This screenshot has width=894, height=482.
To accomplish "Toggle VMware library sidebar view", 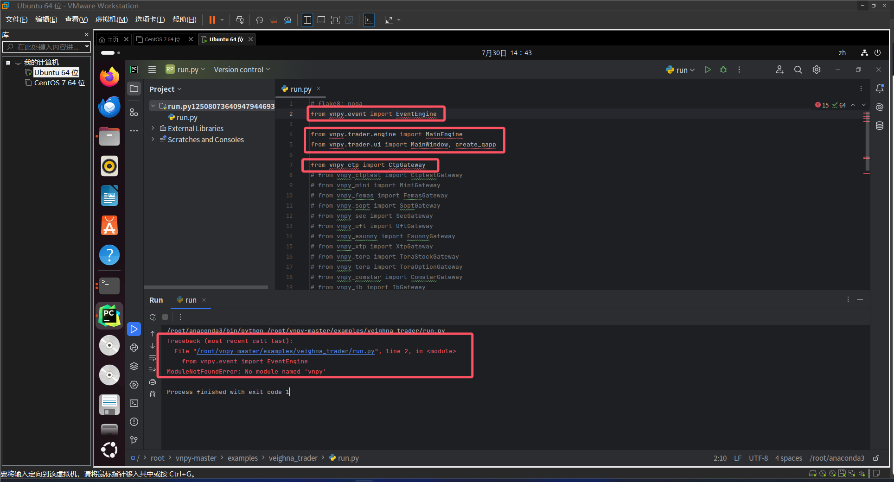I will click(307, 20).
